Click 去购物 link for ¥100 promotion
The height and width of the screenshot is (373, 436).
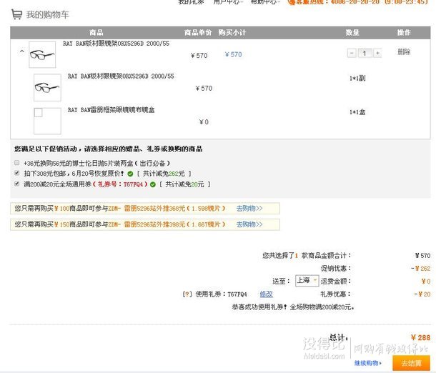coord(249,208)
